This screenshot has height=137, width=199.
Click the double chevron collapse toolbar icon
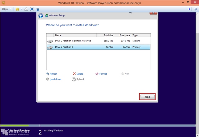(x=189, y=9)
